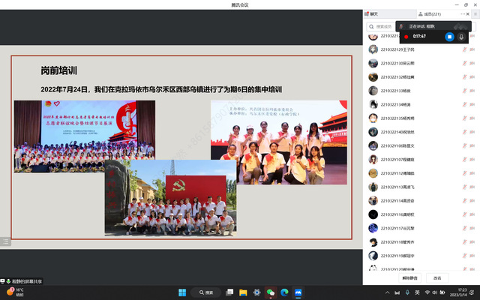This screenshot has width=480, height=300.
Task: Select the avatar of member 2210322129
Action: tap(373, 49)
